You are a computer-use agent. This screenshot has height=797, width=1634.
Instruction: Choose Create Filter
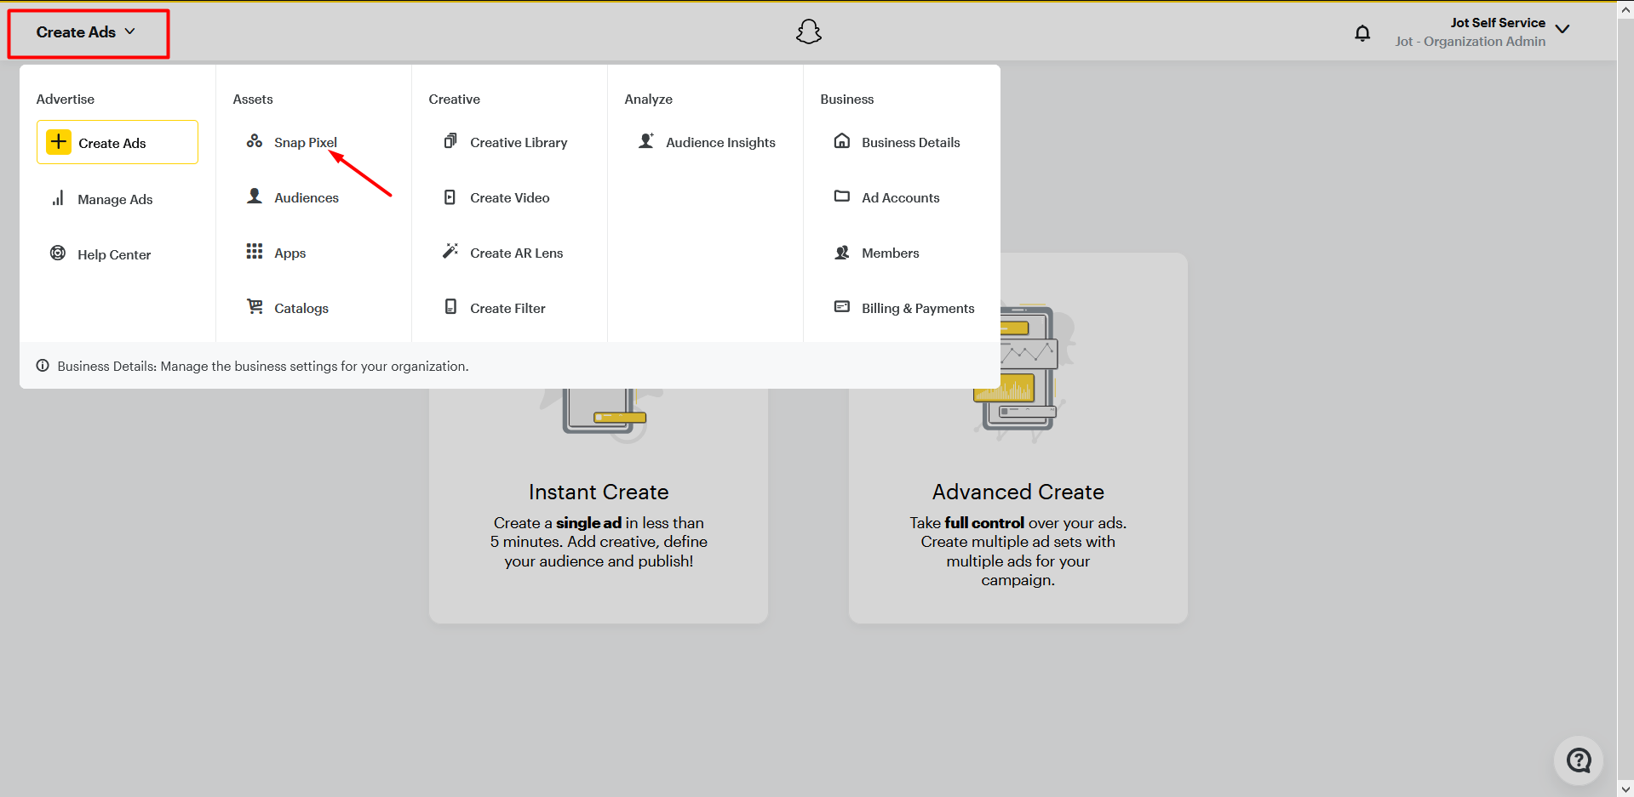507,308
